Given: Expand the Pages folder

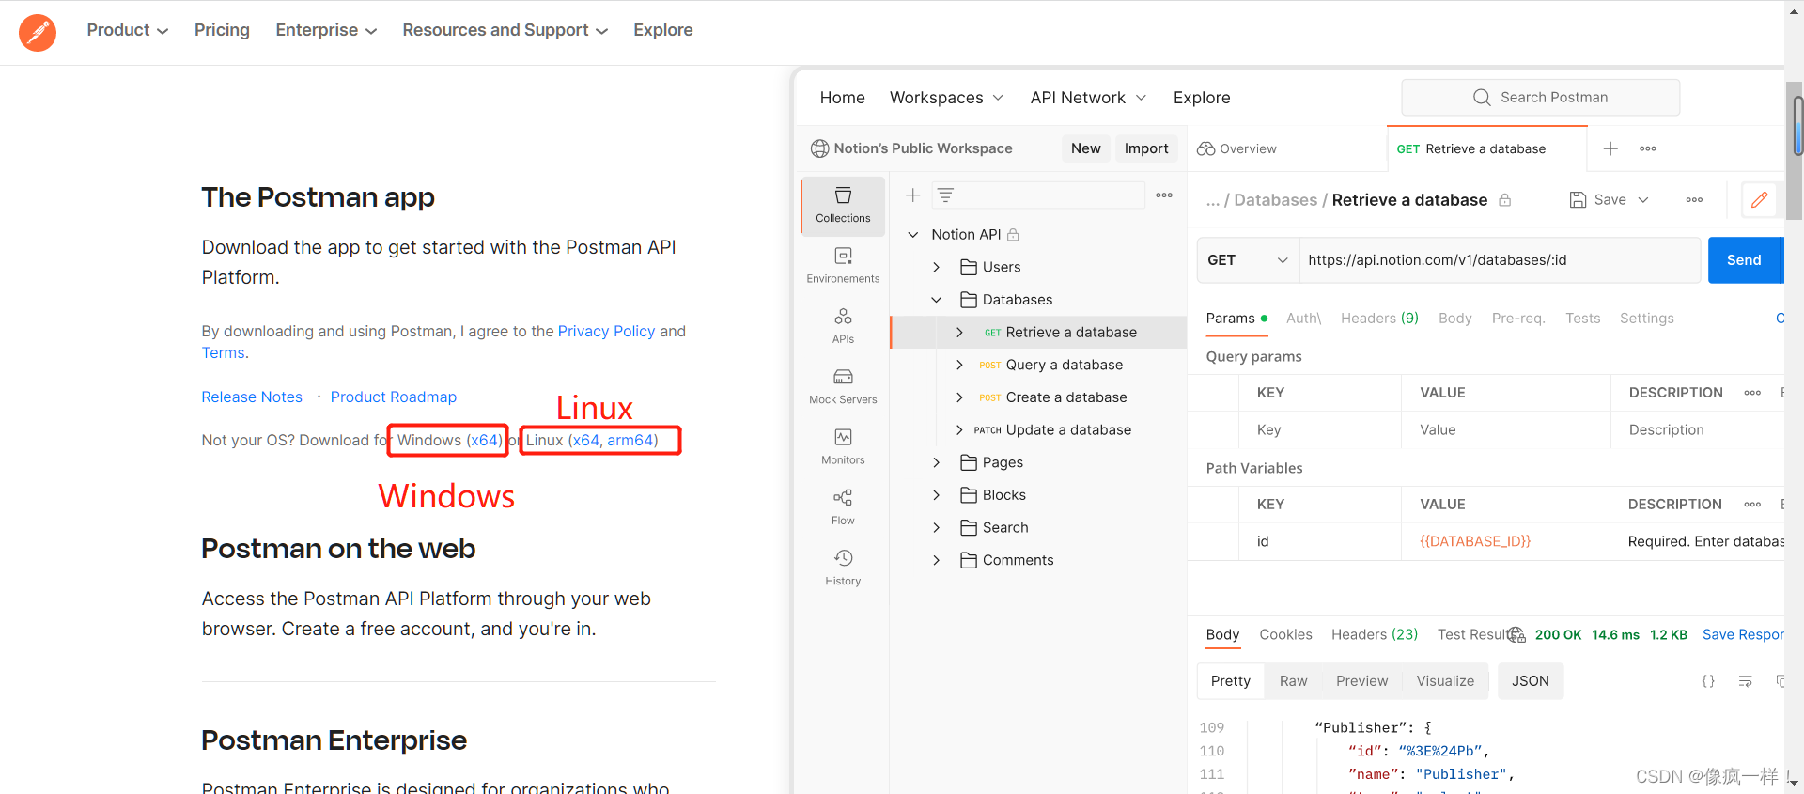Looking at the screenshot, I should pyautogui.click(x=936, y=462).
